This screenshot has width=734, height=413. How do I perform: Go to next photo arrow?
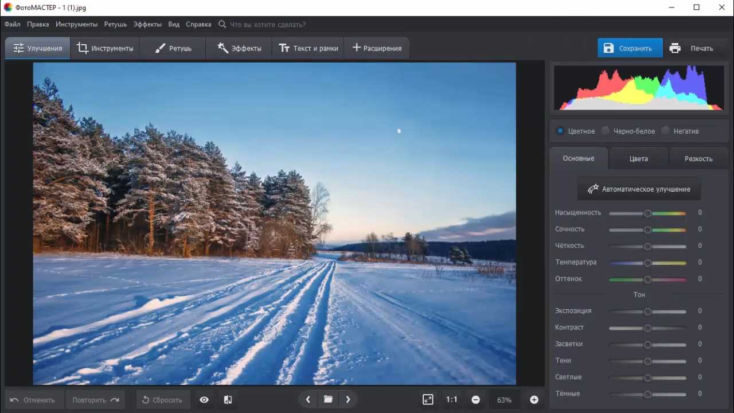(348, 400)
